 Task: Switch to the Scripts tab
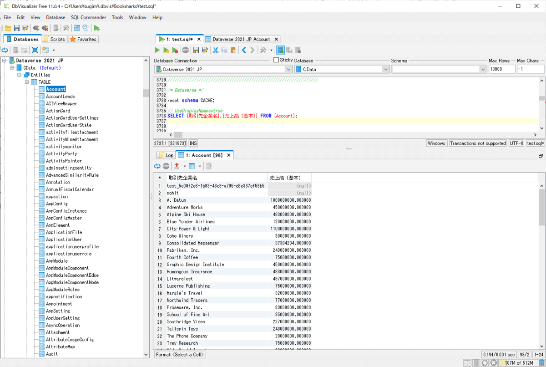(55, 39)
